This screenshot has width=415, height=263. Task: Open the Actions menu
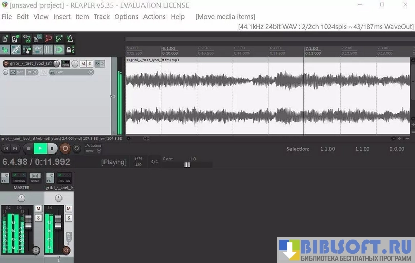pyautogui.click(x=154, y=17)
